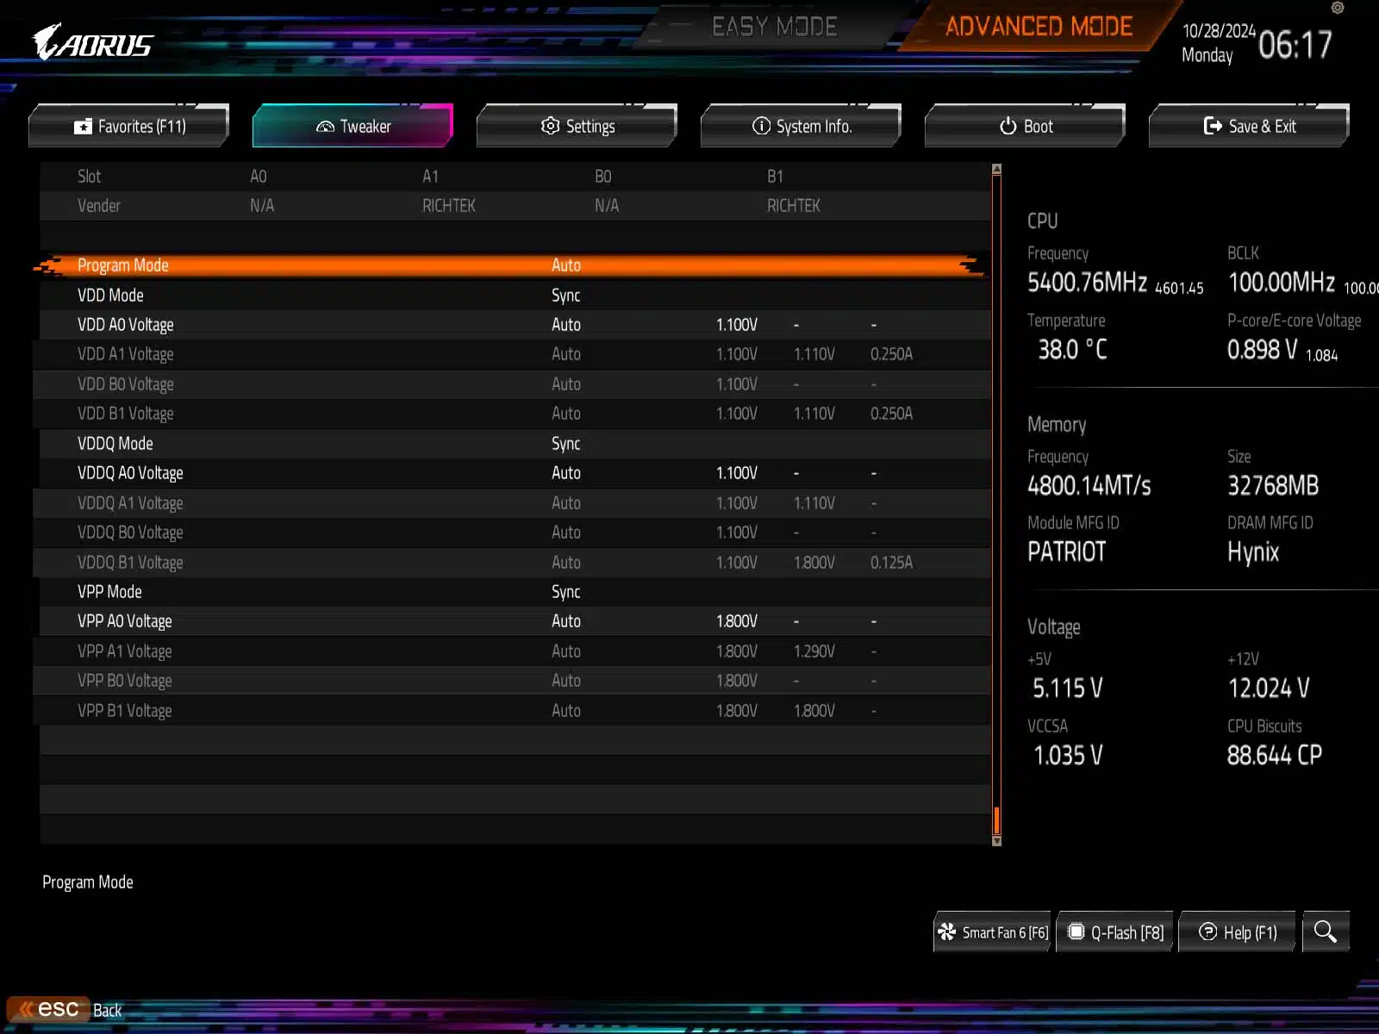Click the search magnifier icon
The image size is (1379, 1034).
point(1326,931)
